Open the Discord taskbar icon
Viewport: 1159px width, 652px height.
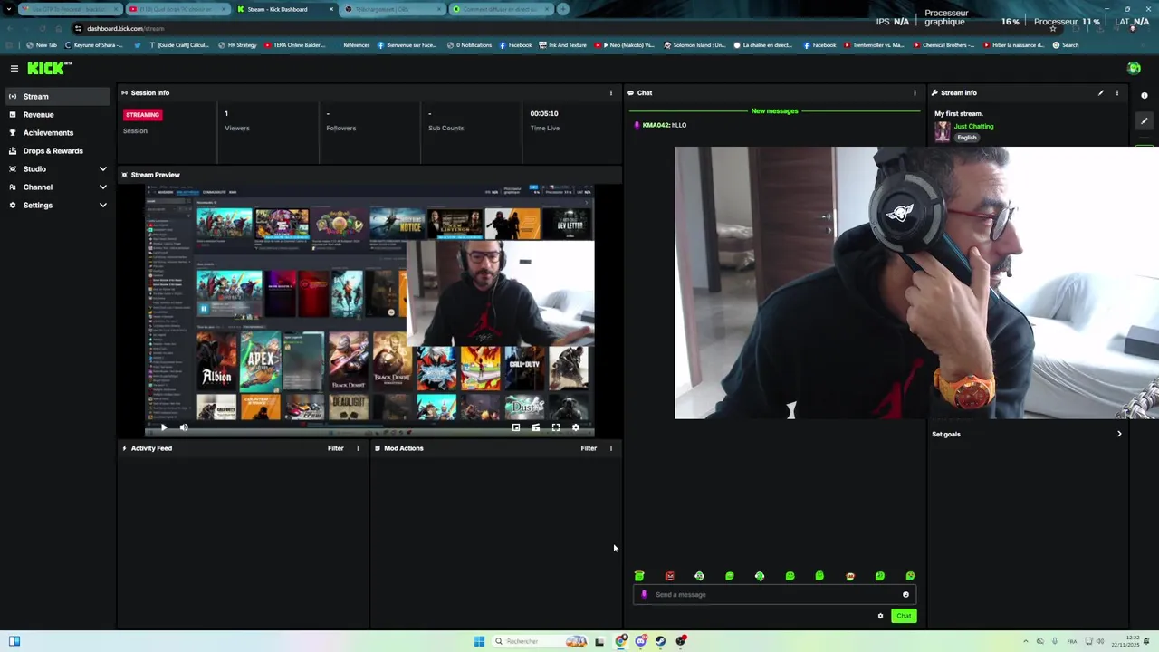point(641,641)
